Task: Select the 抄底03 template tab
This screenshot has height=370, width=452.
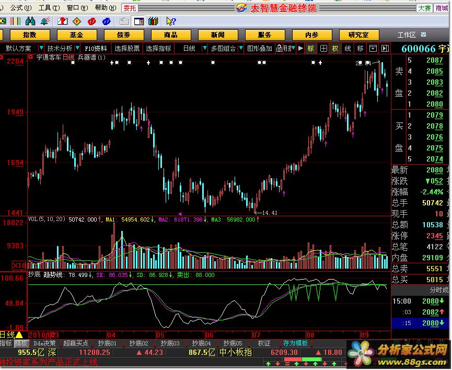Action: point(170,343)
